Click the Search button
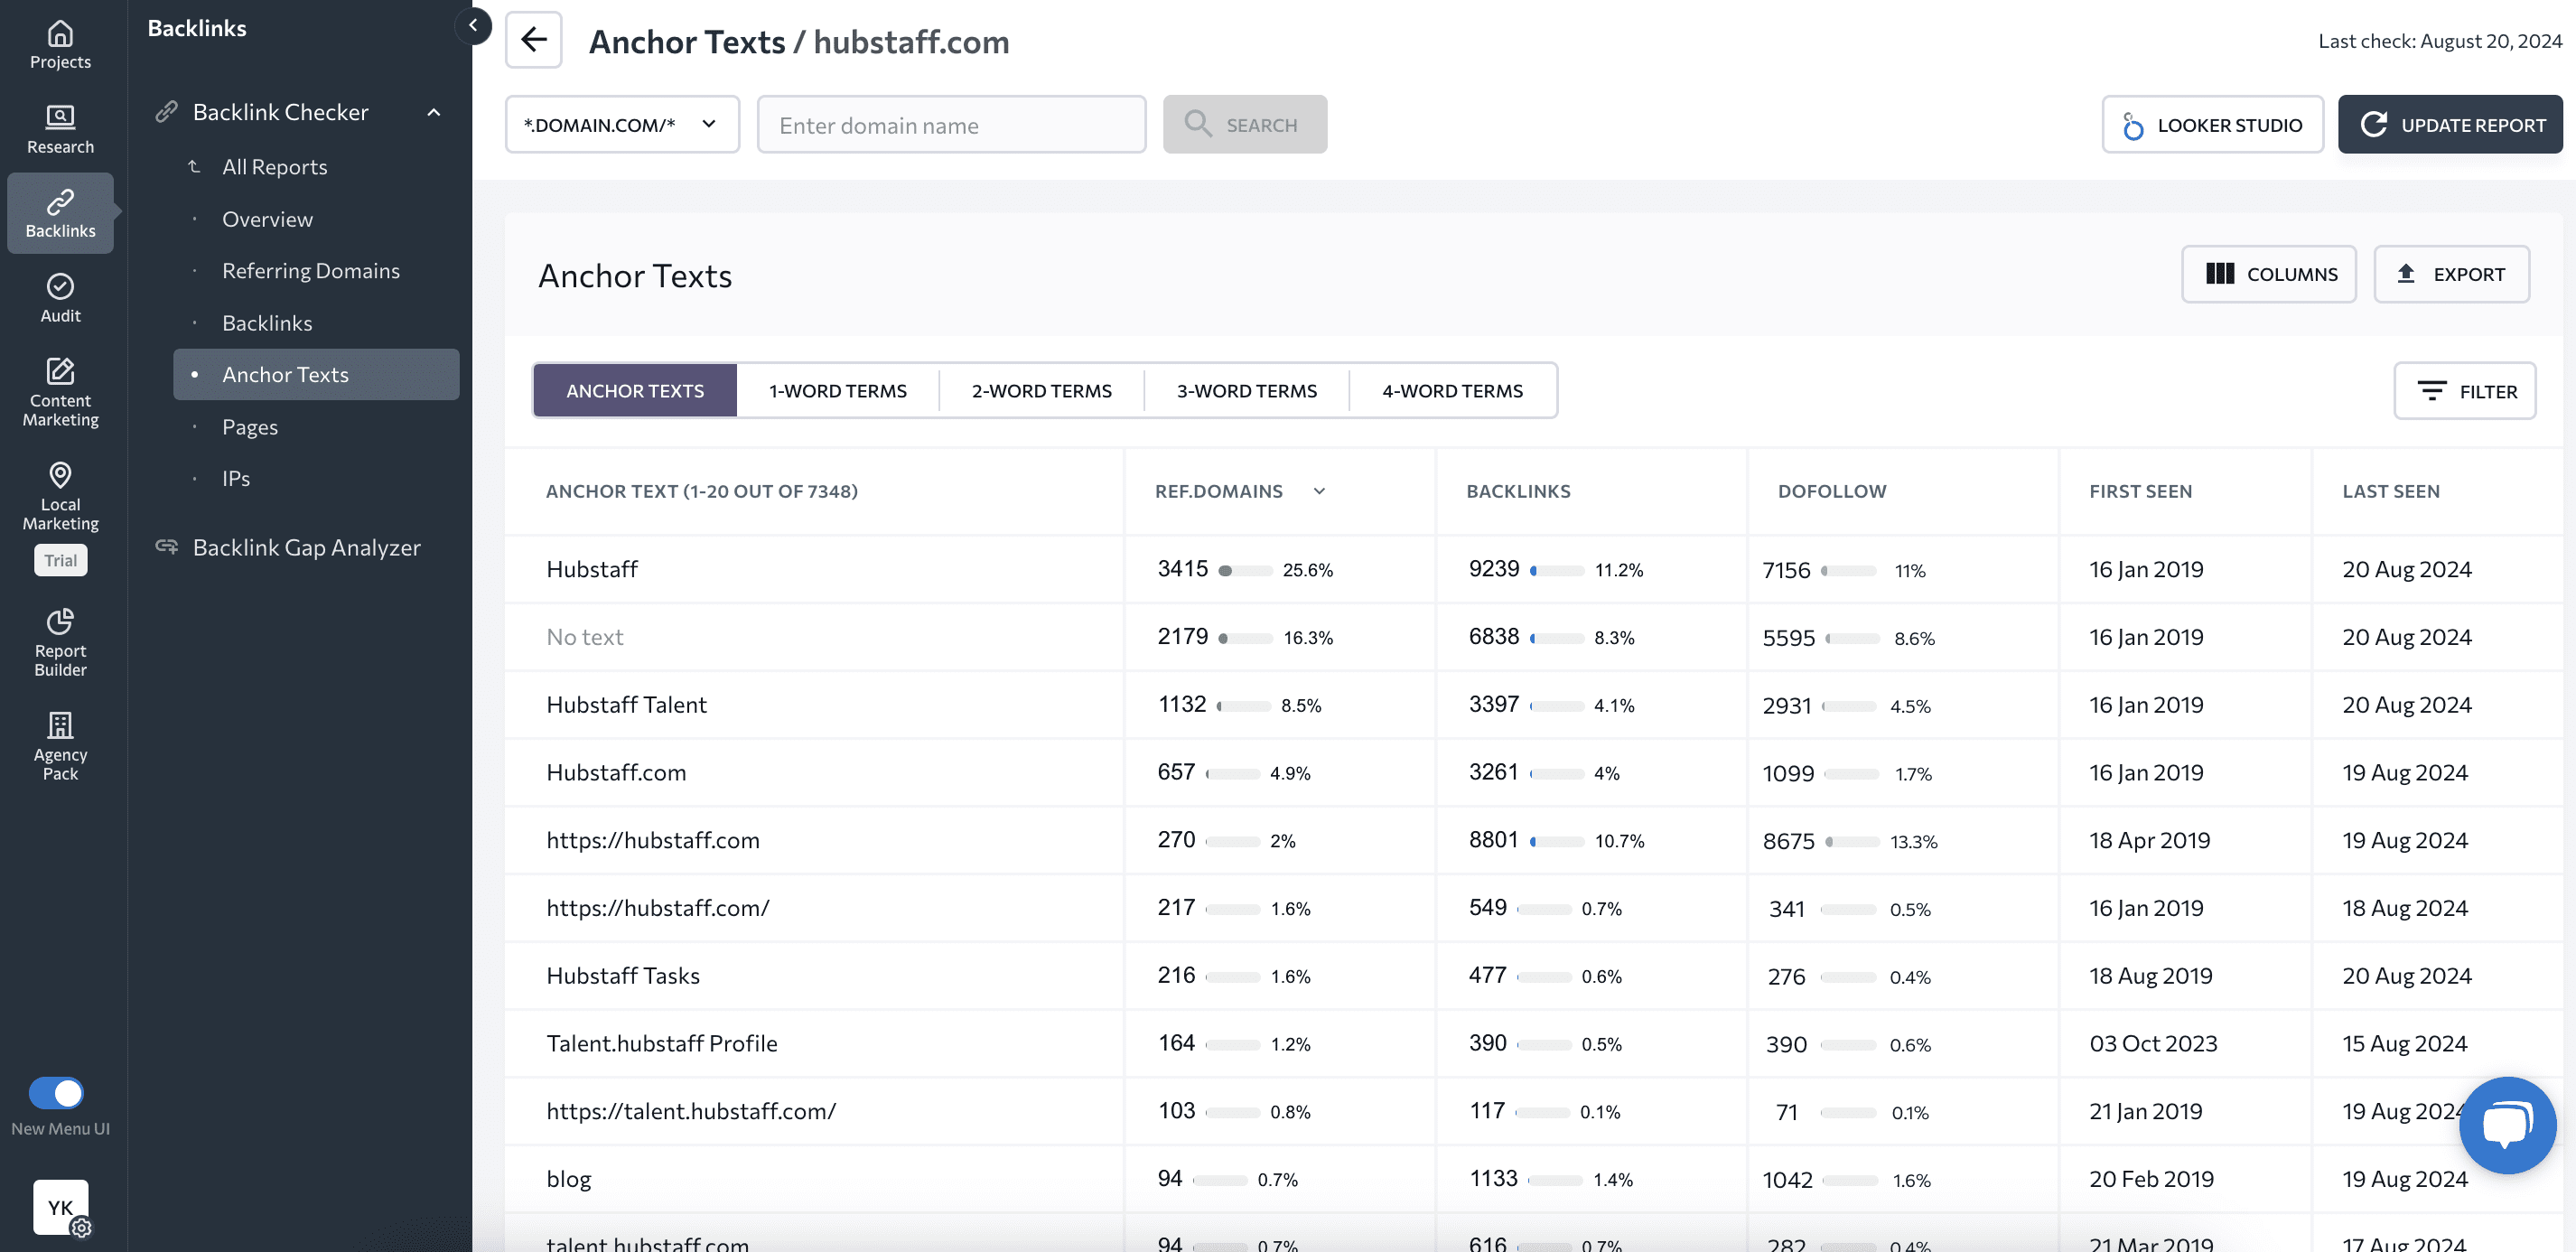The image size is (2576, 1252). click(x=1245, y=125)
